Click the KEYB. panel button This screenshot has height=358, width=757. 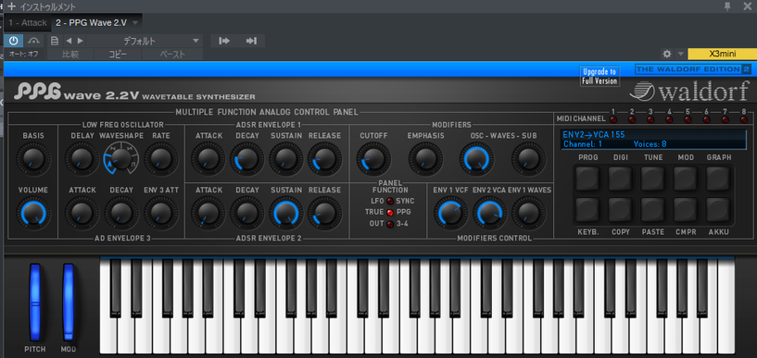click(587, 210)
